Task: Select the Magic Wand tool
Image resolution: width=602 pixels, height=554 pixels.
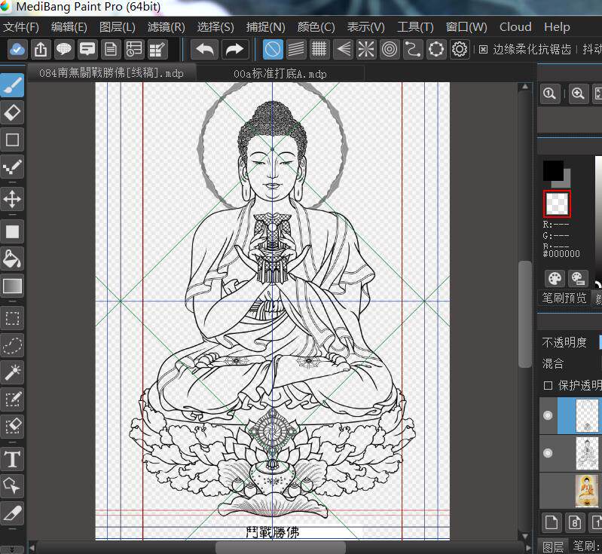Action: [12, 372]
